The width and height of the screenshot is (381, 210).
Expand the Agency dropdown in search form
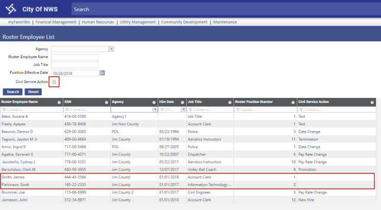pyautogui.click(x=111, y=49)
